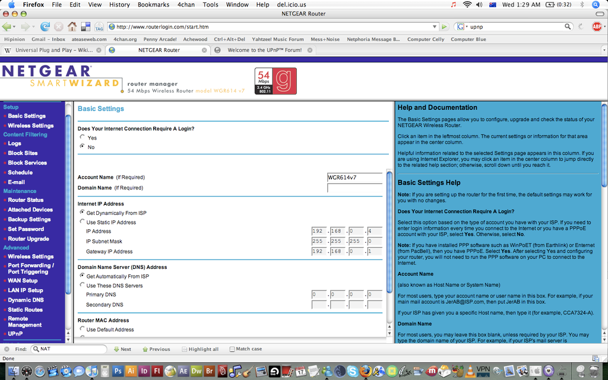Viewport: 608px width, 380px height.
Task: Open the search engine selector dropdown
Action: (462, 27)
